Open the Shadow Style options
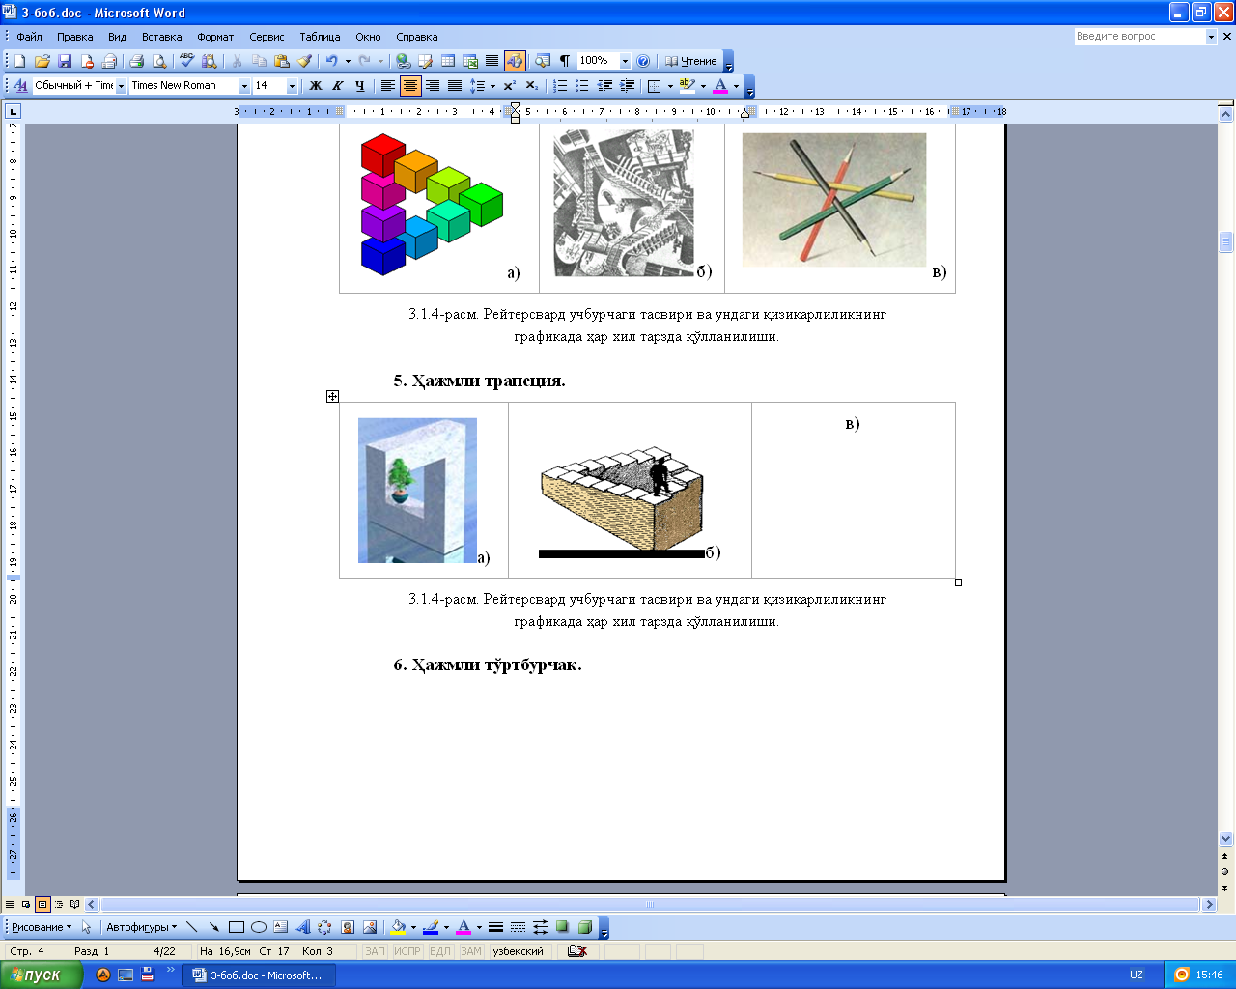 tap(562, 927)
